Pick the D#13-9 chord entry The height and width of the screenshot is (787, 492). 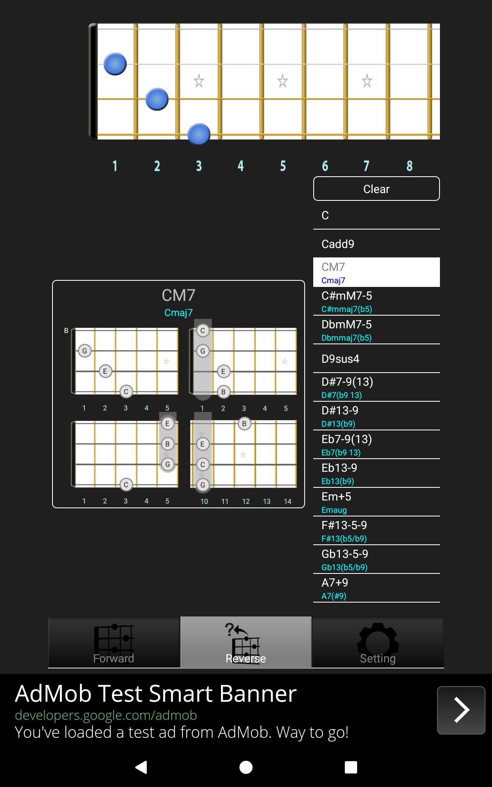376,416
